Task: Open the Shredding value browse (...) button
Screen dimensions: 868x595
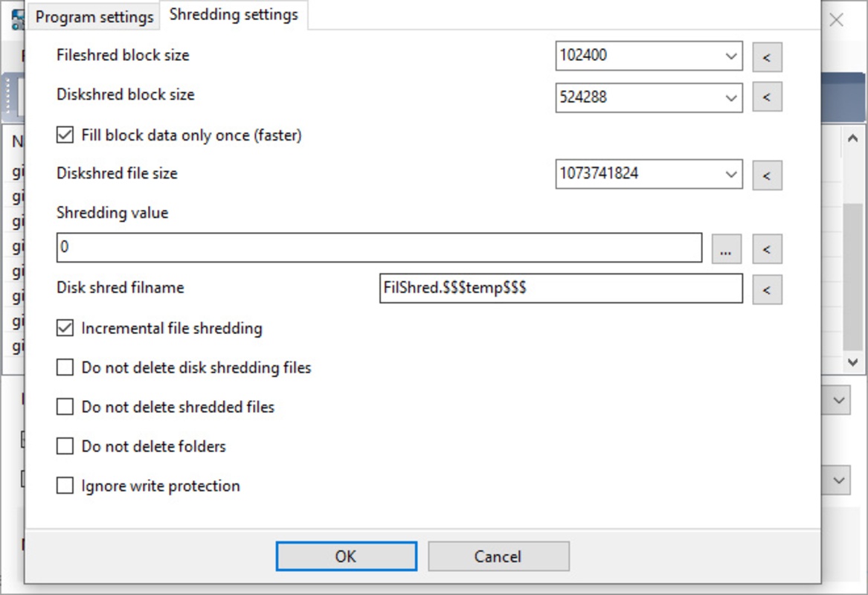Action: [726, 249]
